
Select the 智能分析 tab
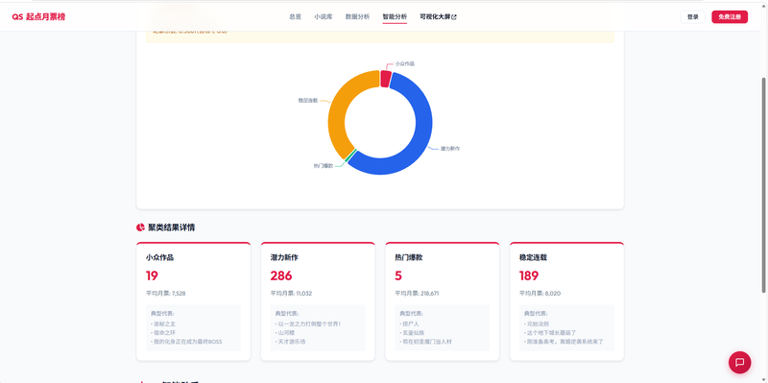(395, 16)
